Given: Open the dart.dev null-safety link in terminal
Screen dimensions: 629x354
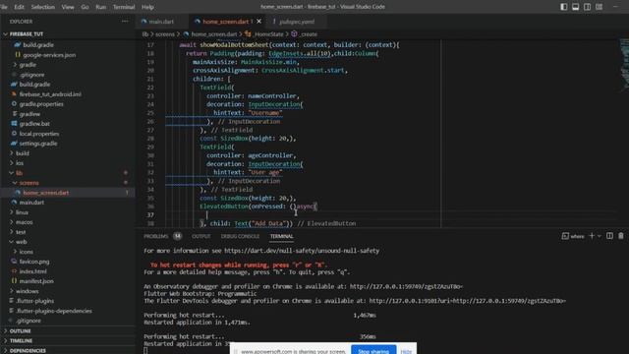Looking at the screenshot, I should 302,251.
